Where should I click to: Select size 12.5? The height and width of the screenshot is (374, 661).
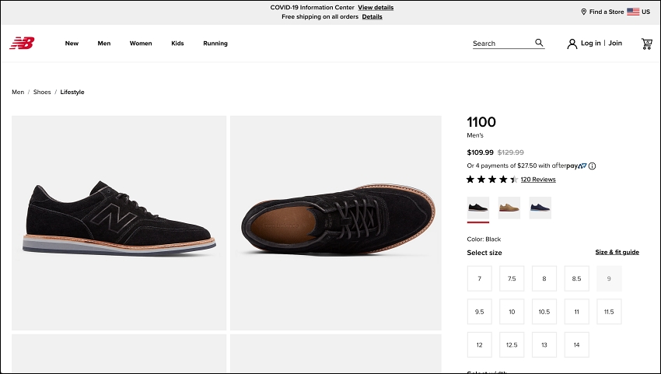click(x=512, y=345)
